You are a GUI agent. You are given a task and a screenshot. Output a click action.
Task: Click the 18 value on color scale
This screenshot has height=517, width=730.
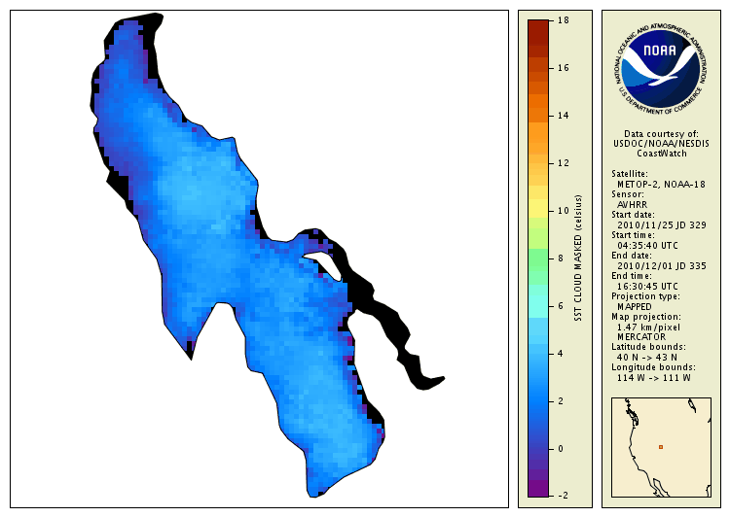click(x=564, y=20)
